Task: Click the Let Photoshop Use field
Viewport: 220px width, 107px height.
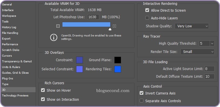Action: pos(93,17)
